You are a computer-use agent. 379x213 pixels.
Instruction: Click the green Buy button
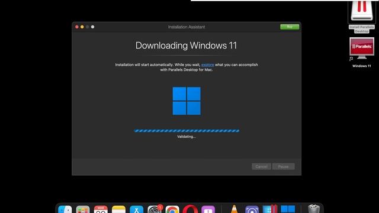290,27
